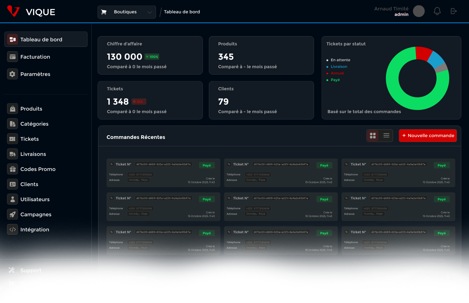Click the Nouvelle commande button

[x=427, y=136]
